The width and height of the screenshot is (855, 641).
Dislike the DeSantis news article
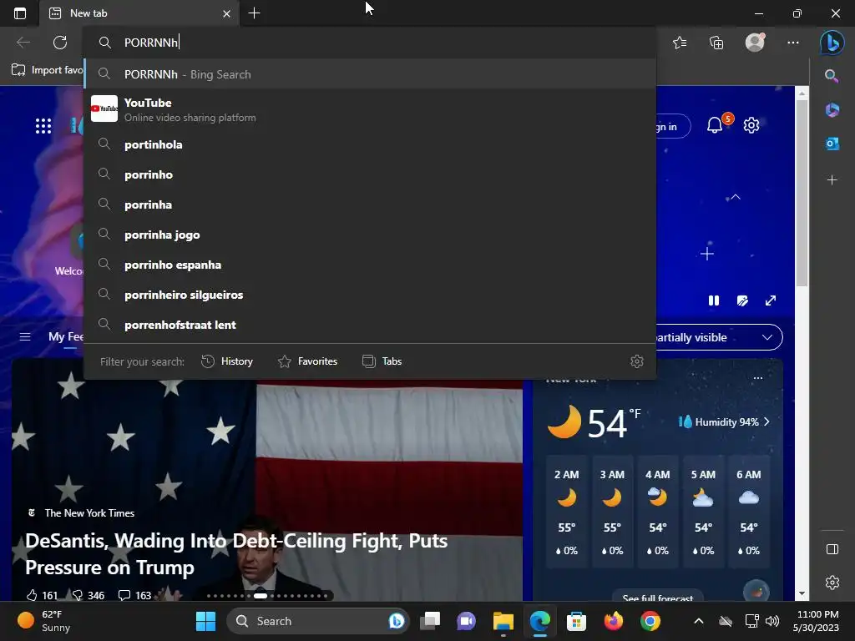[88, 595]
